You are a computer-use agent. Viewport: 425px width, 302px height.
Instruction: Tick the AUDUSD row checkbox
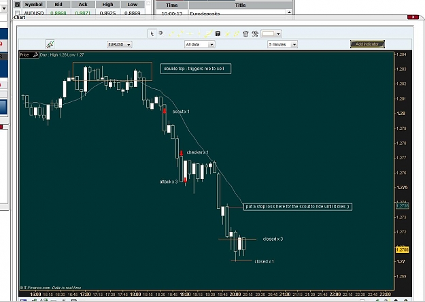point(18,14)
